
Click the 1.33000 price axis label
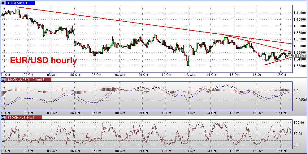(300, 66)
